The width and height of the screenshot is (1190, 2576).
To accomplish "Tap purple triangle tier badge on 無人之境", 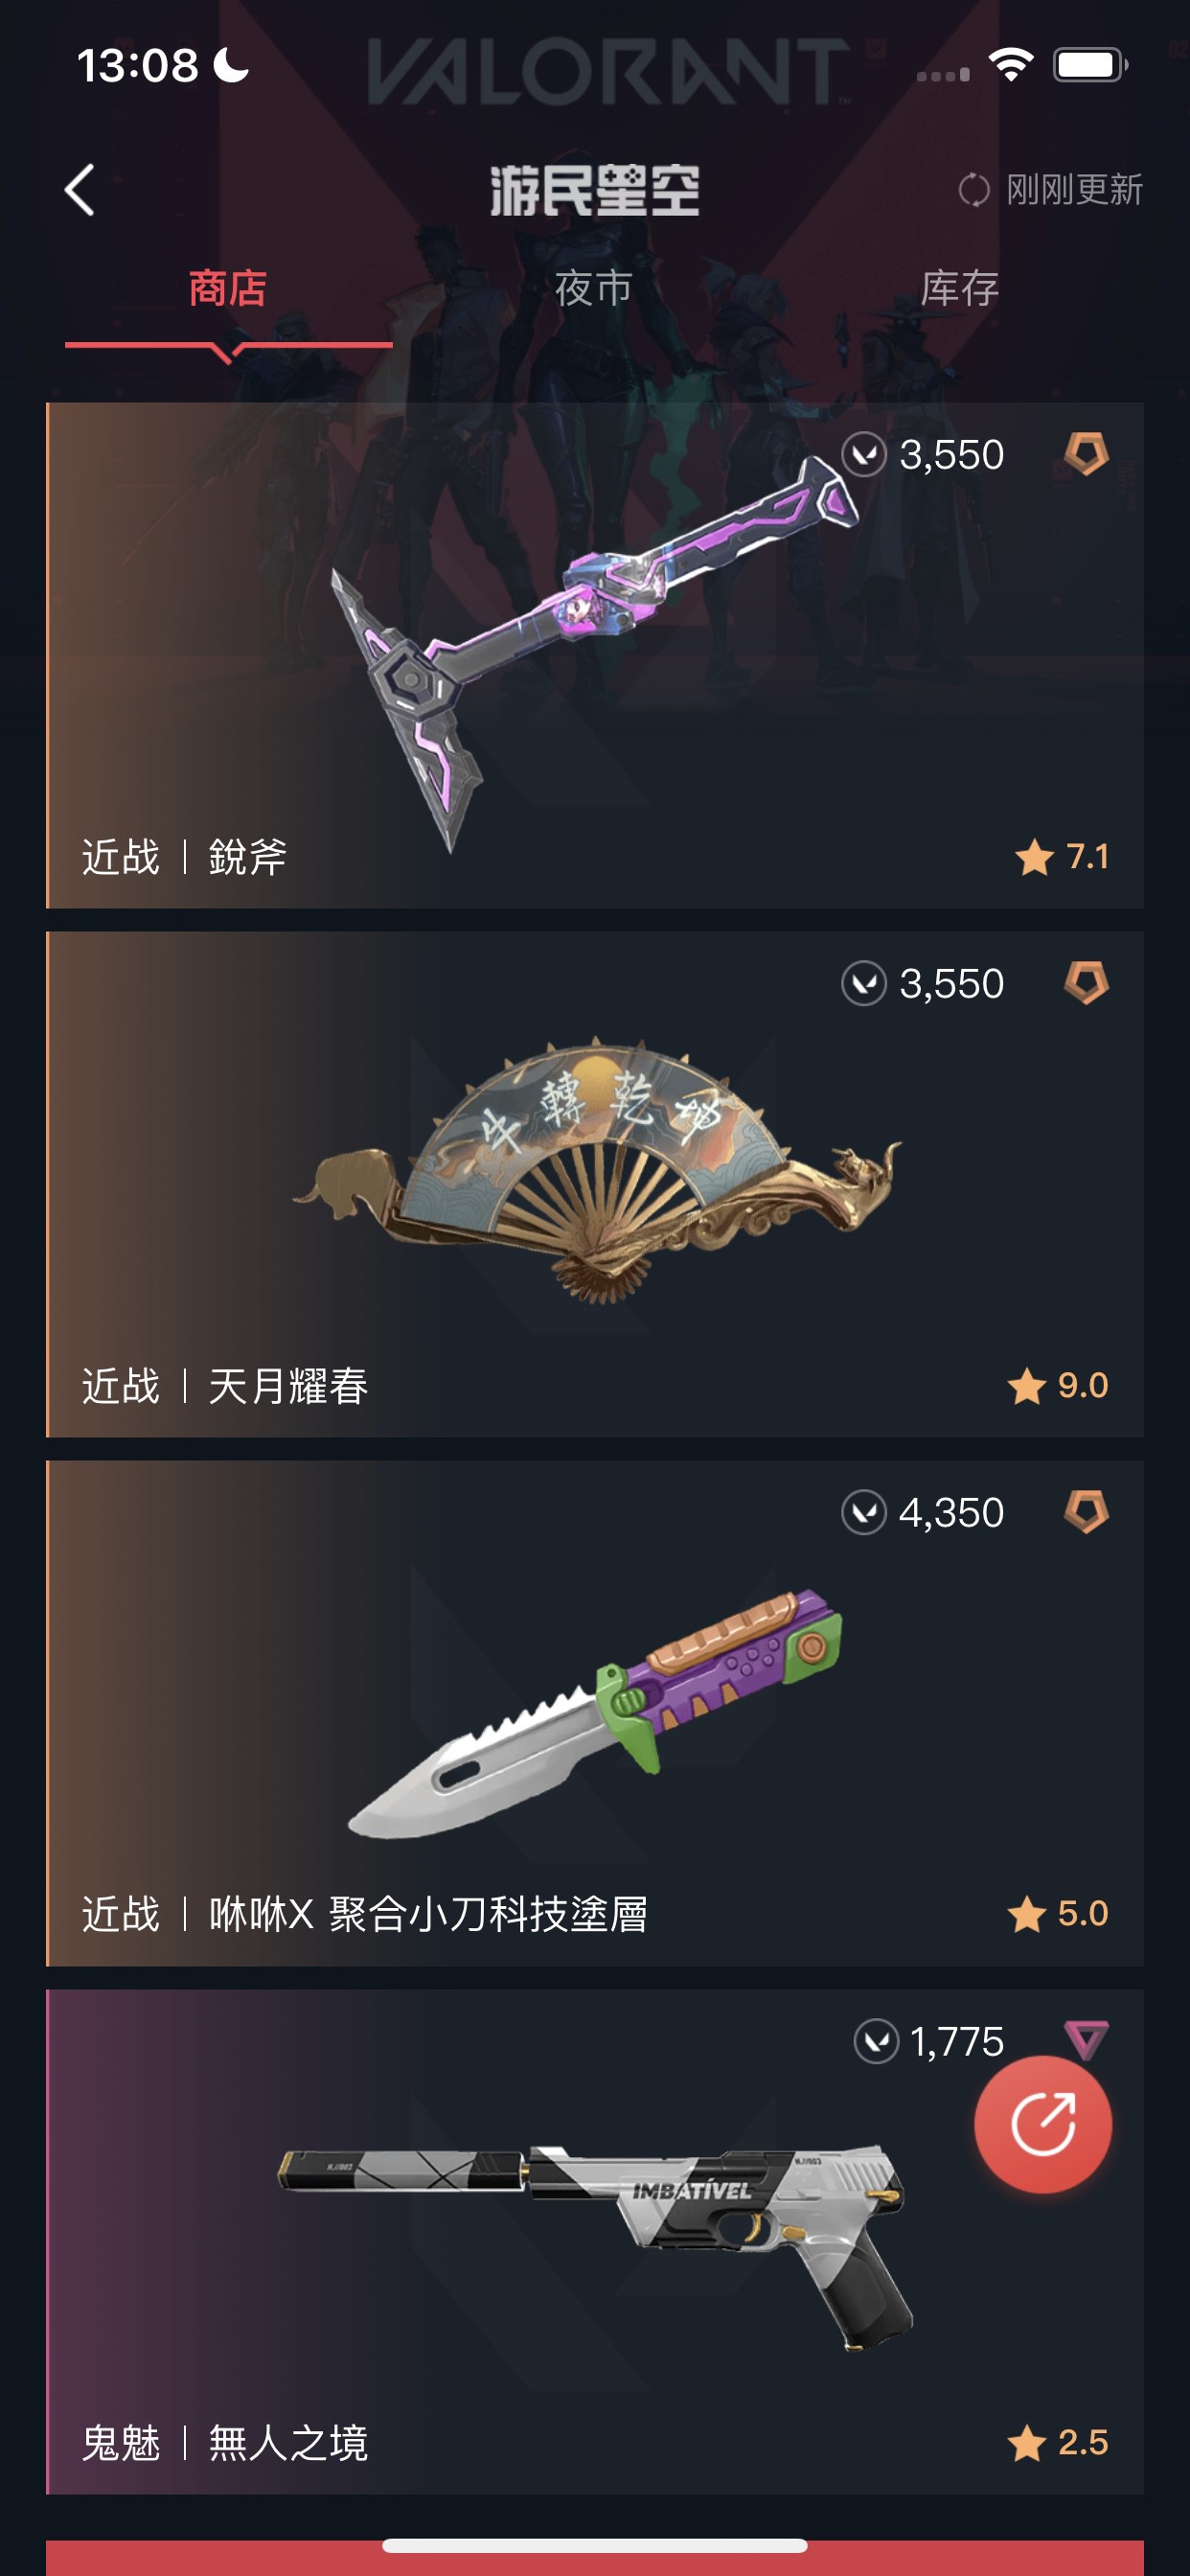I will pyautogui.click(x=1086, y=2040).
